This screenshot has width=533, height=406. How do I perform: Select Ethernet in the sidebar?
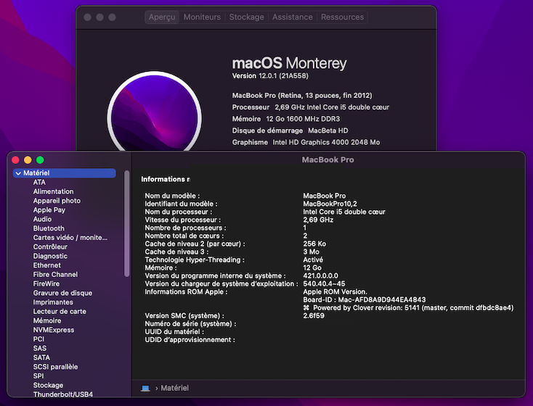coord(47,265)
